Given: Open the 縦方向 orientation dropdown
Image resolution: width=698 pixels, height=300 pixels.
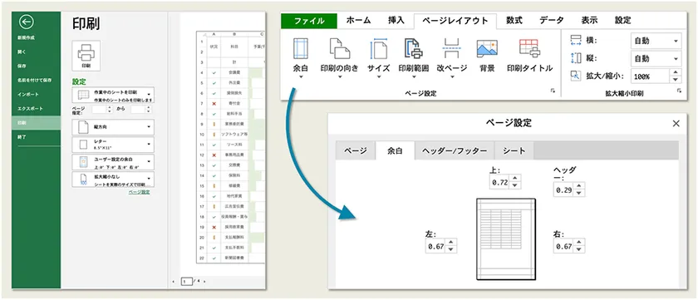Looking at the screenshot, I should point(113,127).
